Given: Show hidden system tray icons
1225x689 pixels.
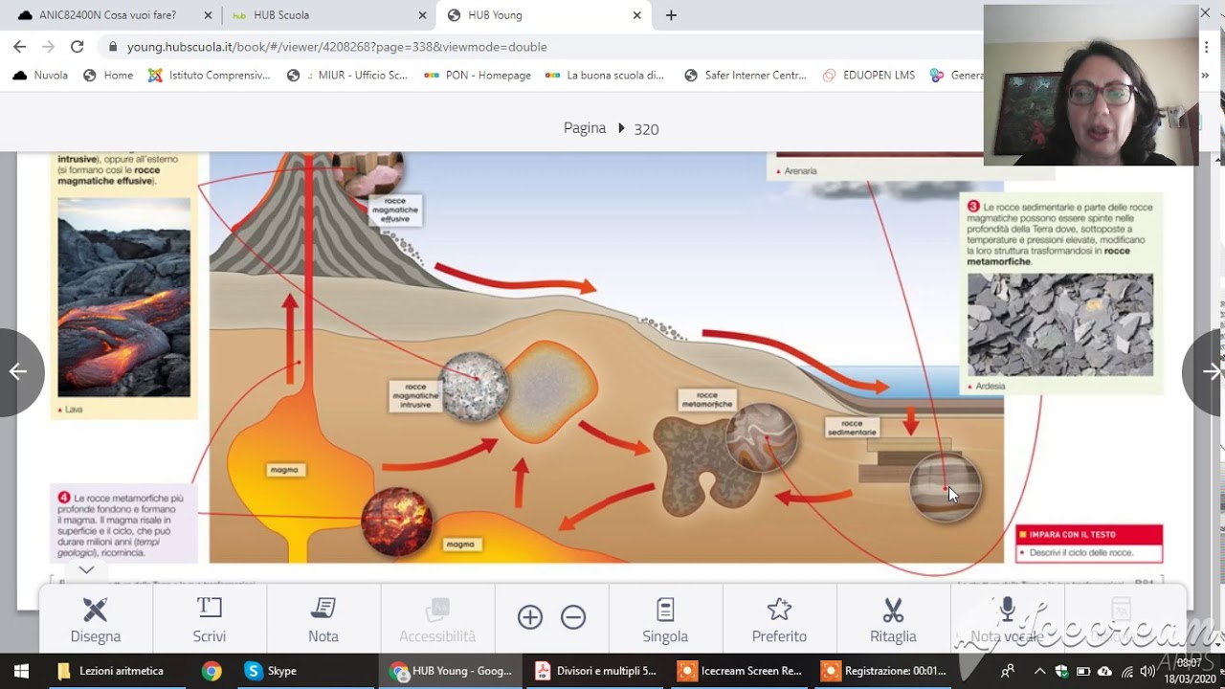Looking at the screenshot, I should (1039, 671).
